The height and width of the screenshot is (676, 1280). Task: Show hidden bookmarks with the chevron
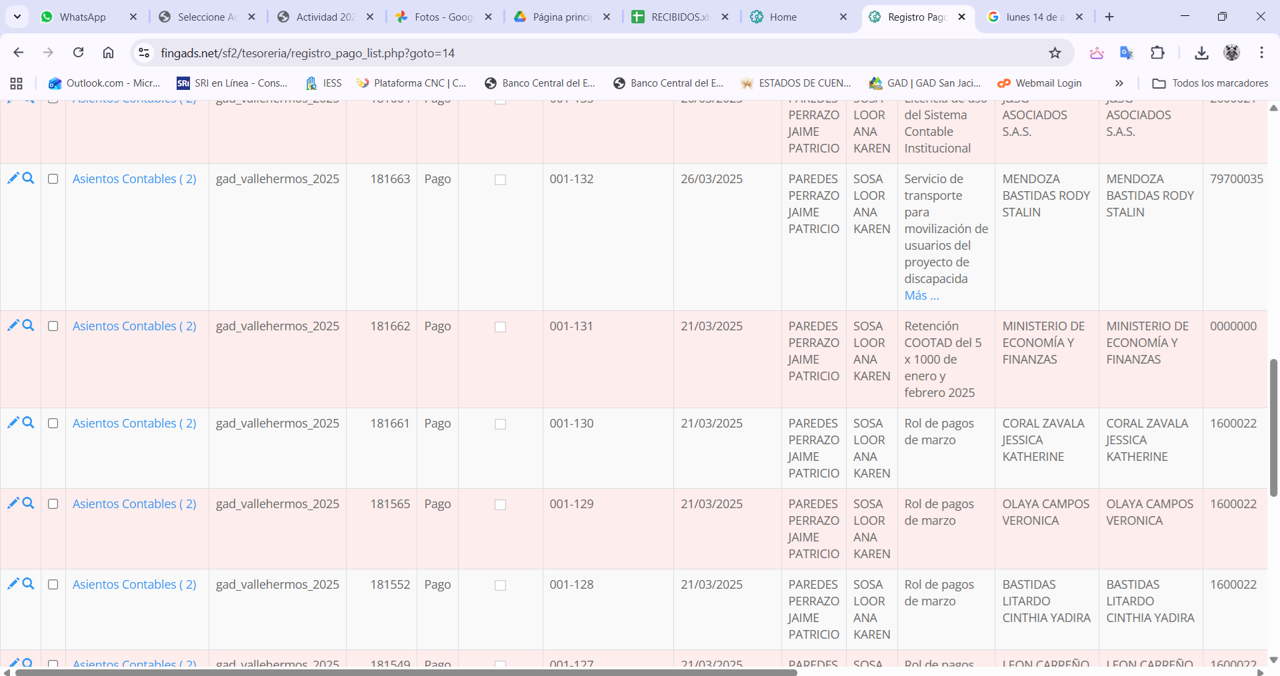pyautogui.click(x=1119, y=83)
